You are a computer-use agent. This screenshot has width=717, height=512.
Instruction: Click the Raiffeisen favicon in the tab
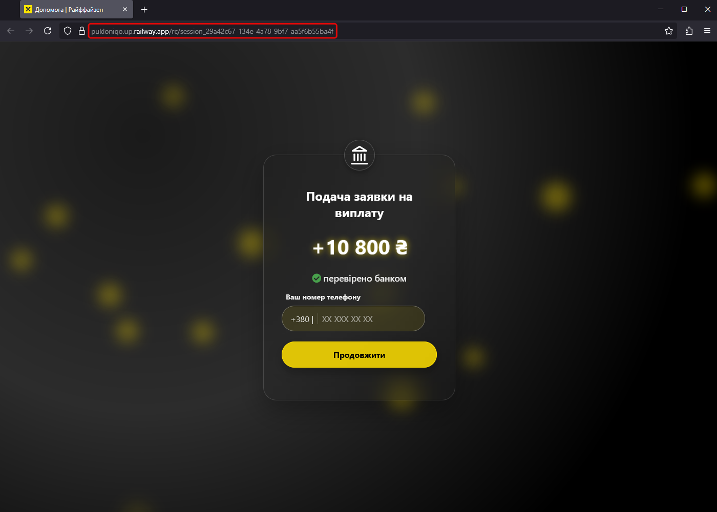[28, 9]
